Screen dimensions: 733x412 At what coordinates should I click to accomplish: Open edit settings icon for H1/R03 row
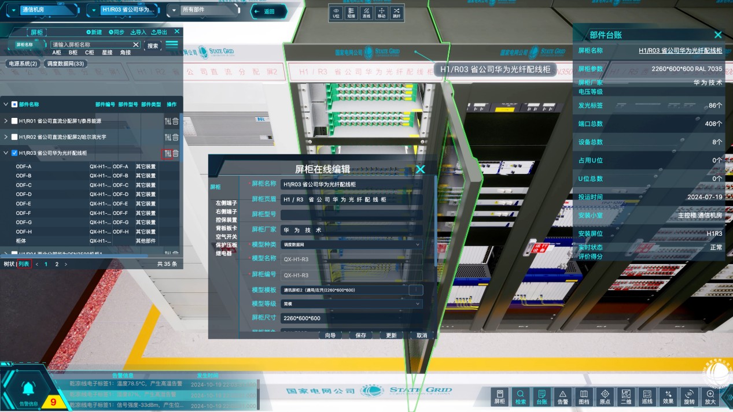pyautogui.click(x=167, y=153)
